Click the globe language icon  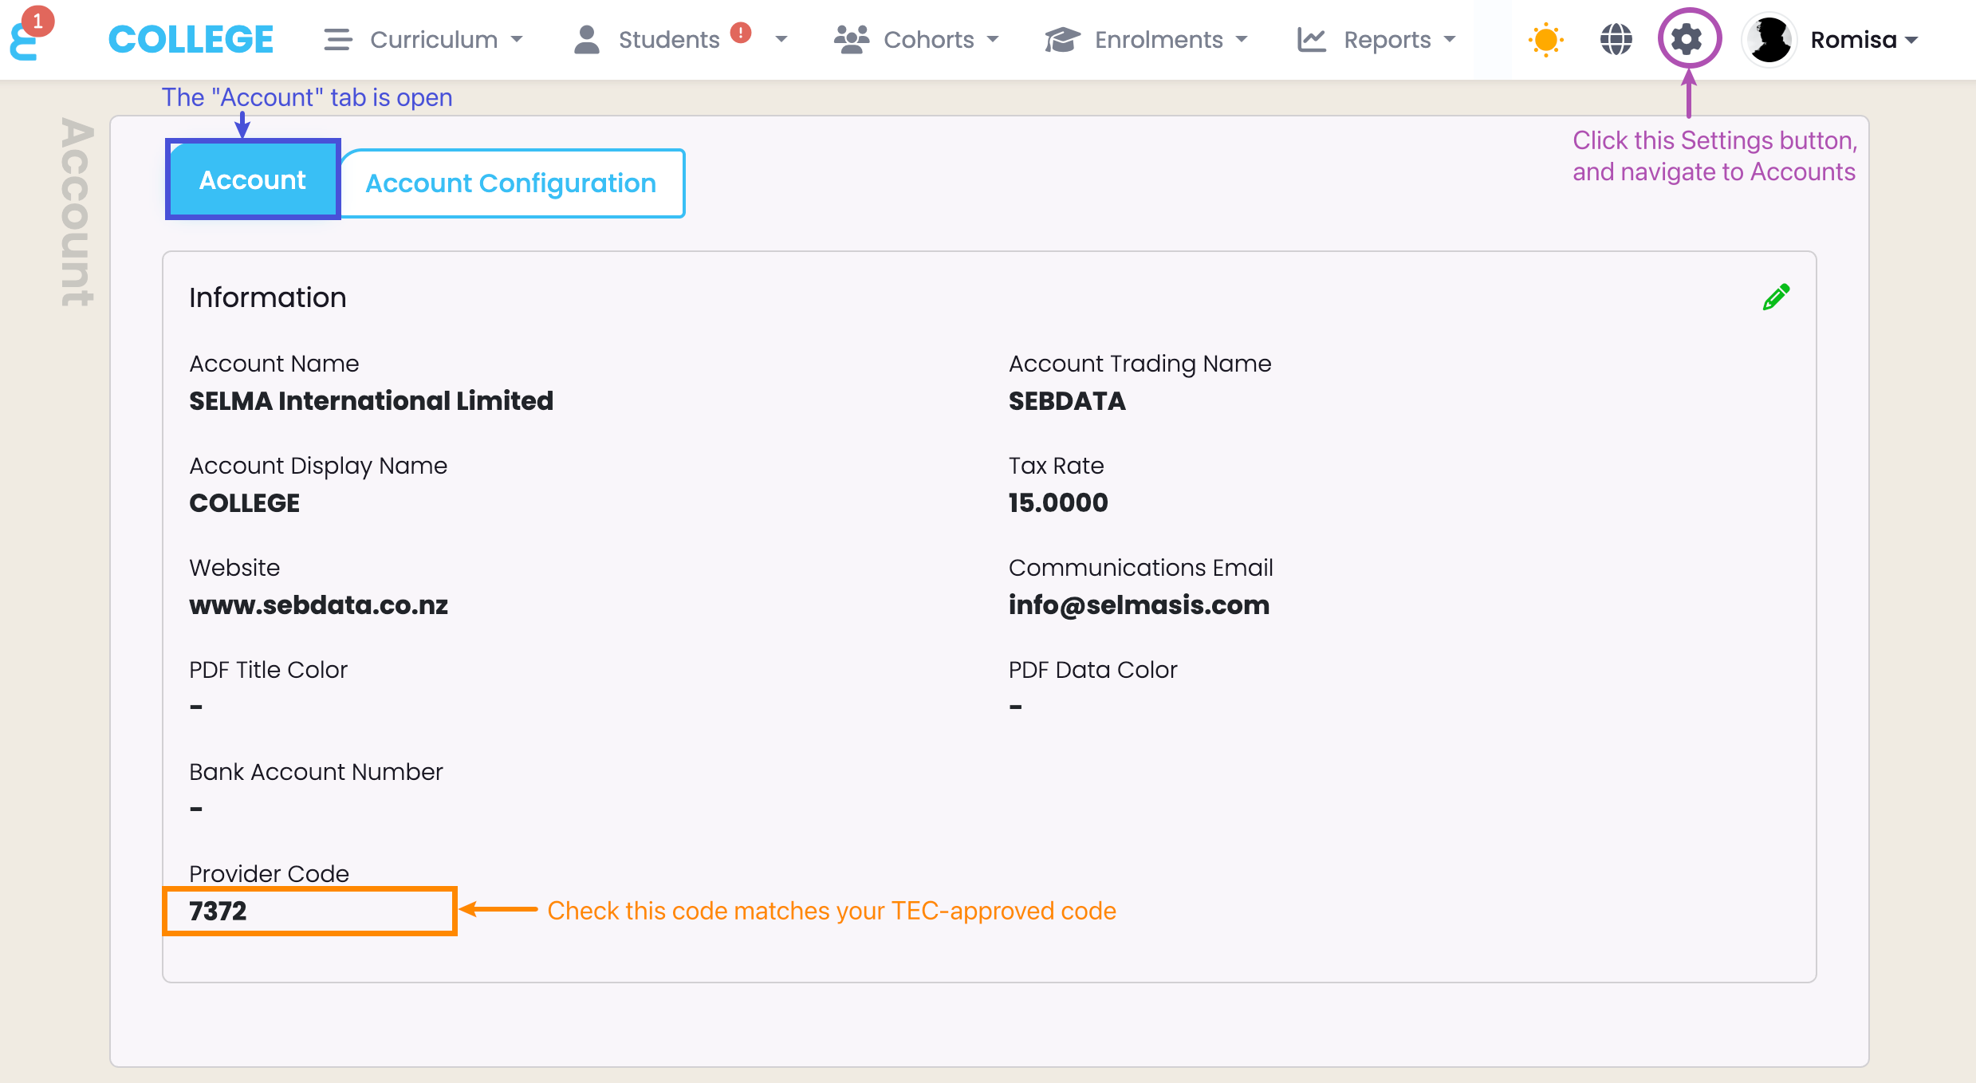click(x=1616, y=39)
